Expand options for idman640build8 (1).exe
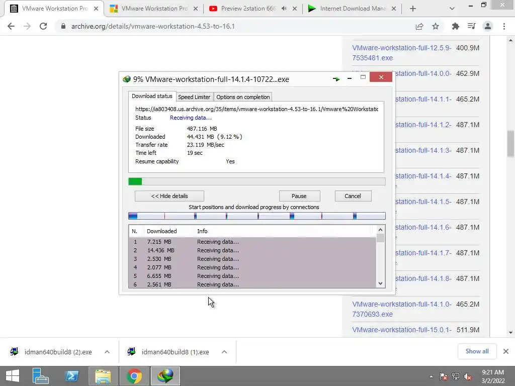Viewport: 515px width, 386px height. click(x=224, y=352)
